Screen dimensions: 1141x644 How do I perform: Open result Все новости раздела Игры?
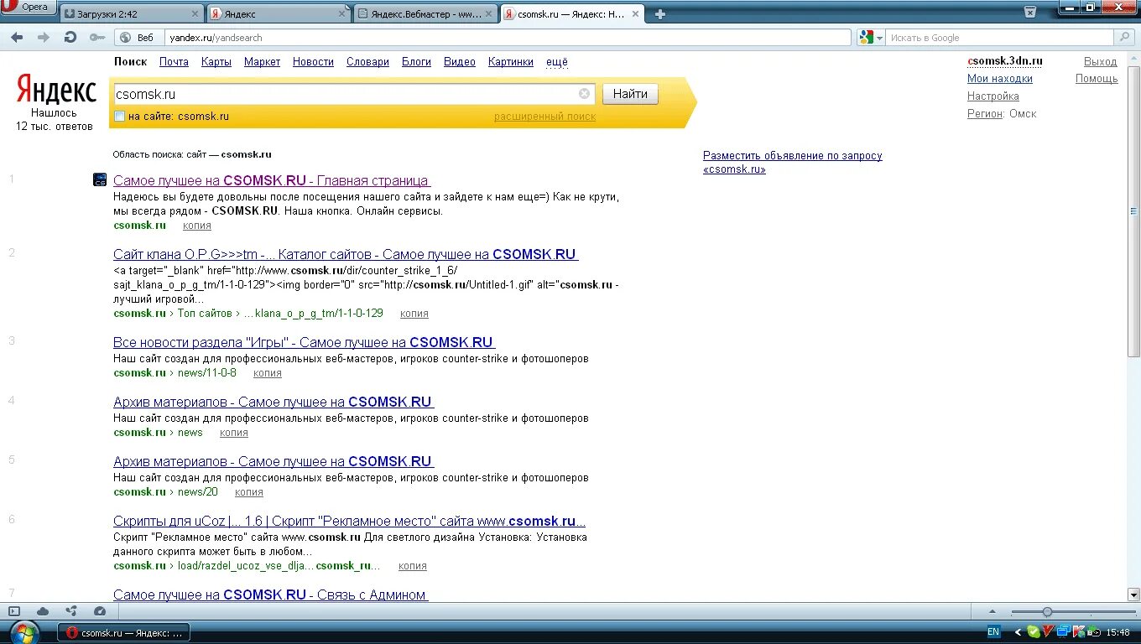point(305,343)
